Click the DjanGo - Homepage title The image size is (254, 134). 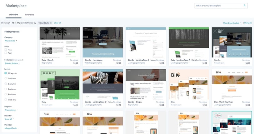(93, 60)
